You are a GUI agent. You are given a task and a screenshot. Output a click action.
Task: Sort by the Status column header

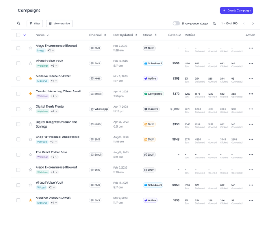point(150,35)
